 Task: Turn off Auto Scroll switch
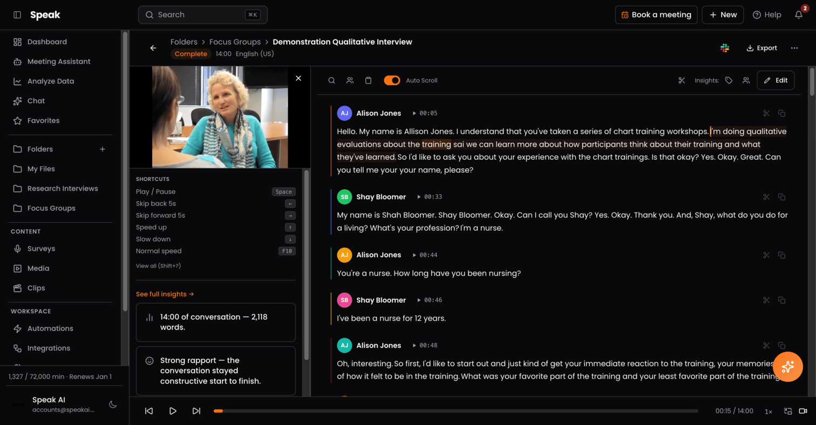point(392,80)
